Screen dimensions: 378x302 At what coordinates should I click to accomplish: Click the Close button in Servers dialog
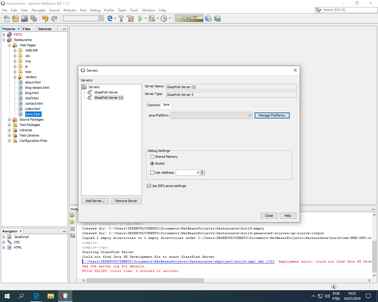tap(269, 216)
